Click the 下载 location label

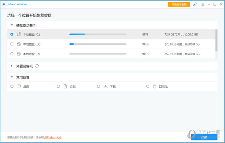click(x=113, y=86)
